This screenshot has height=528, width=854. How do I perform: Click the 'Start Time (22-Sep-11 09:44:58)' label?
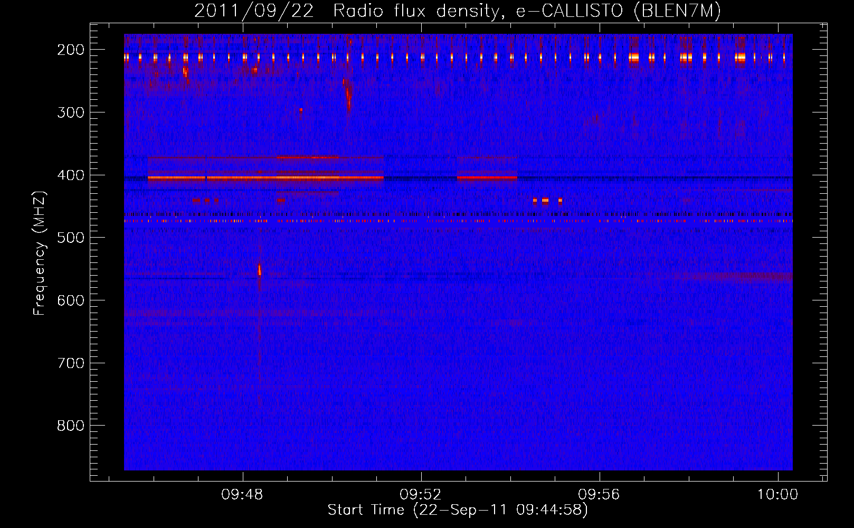point(458,510)
